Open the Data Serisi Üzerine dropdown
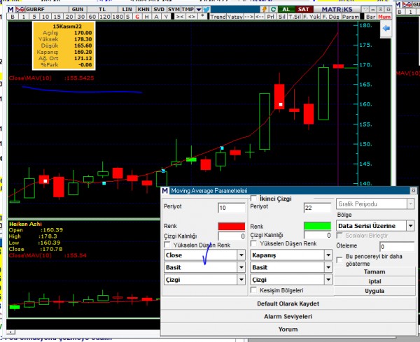Viewport: 420px width, 342px height. coord(411,226)
